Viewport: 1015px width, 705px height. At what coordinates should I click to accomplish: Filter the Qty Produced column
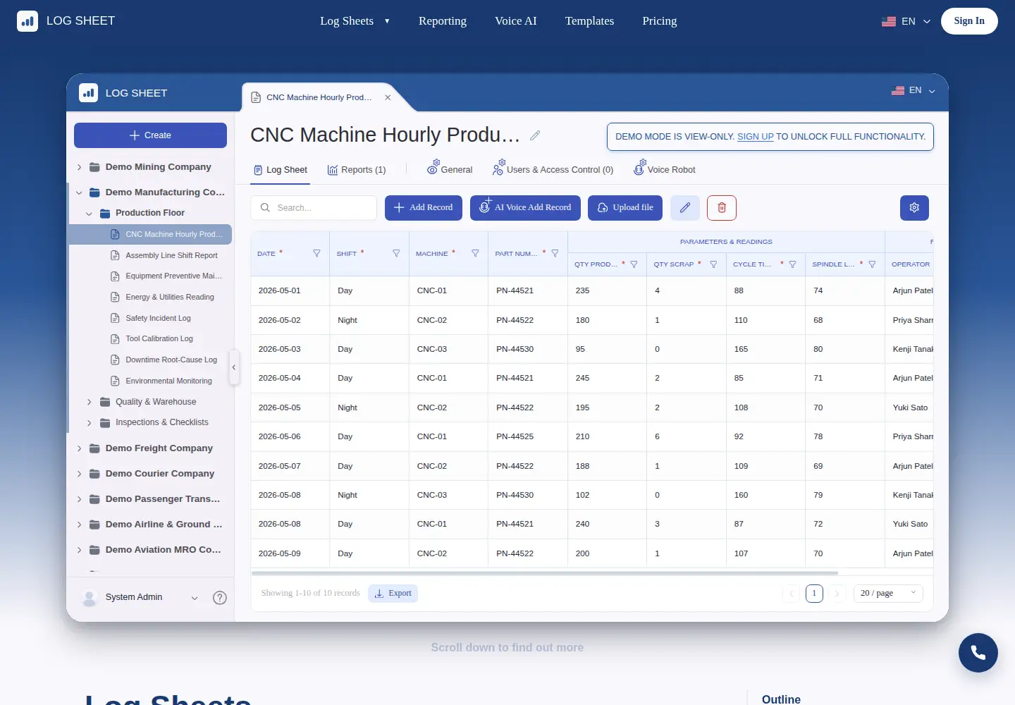pyautogui.click(x=634, y=264)
